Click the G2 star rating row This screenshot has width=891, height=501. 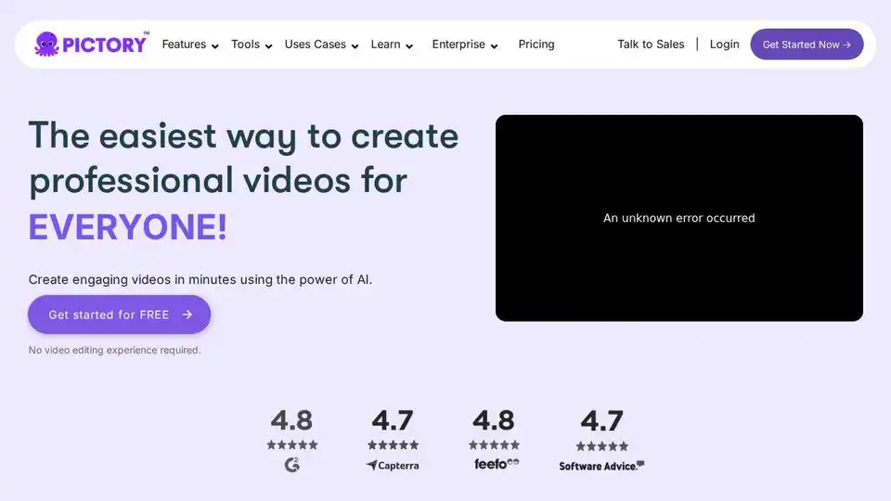tap(292, 444)
